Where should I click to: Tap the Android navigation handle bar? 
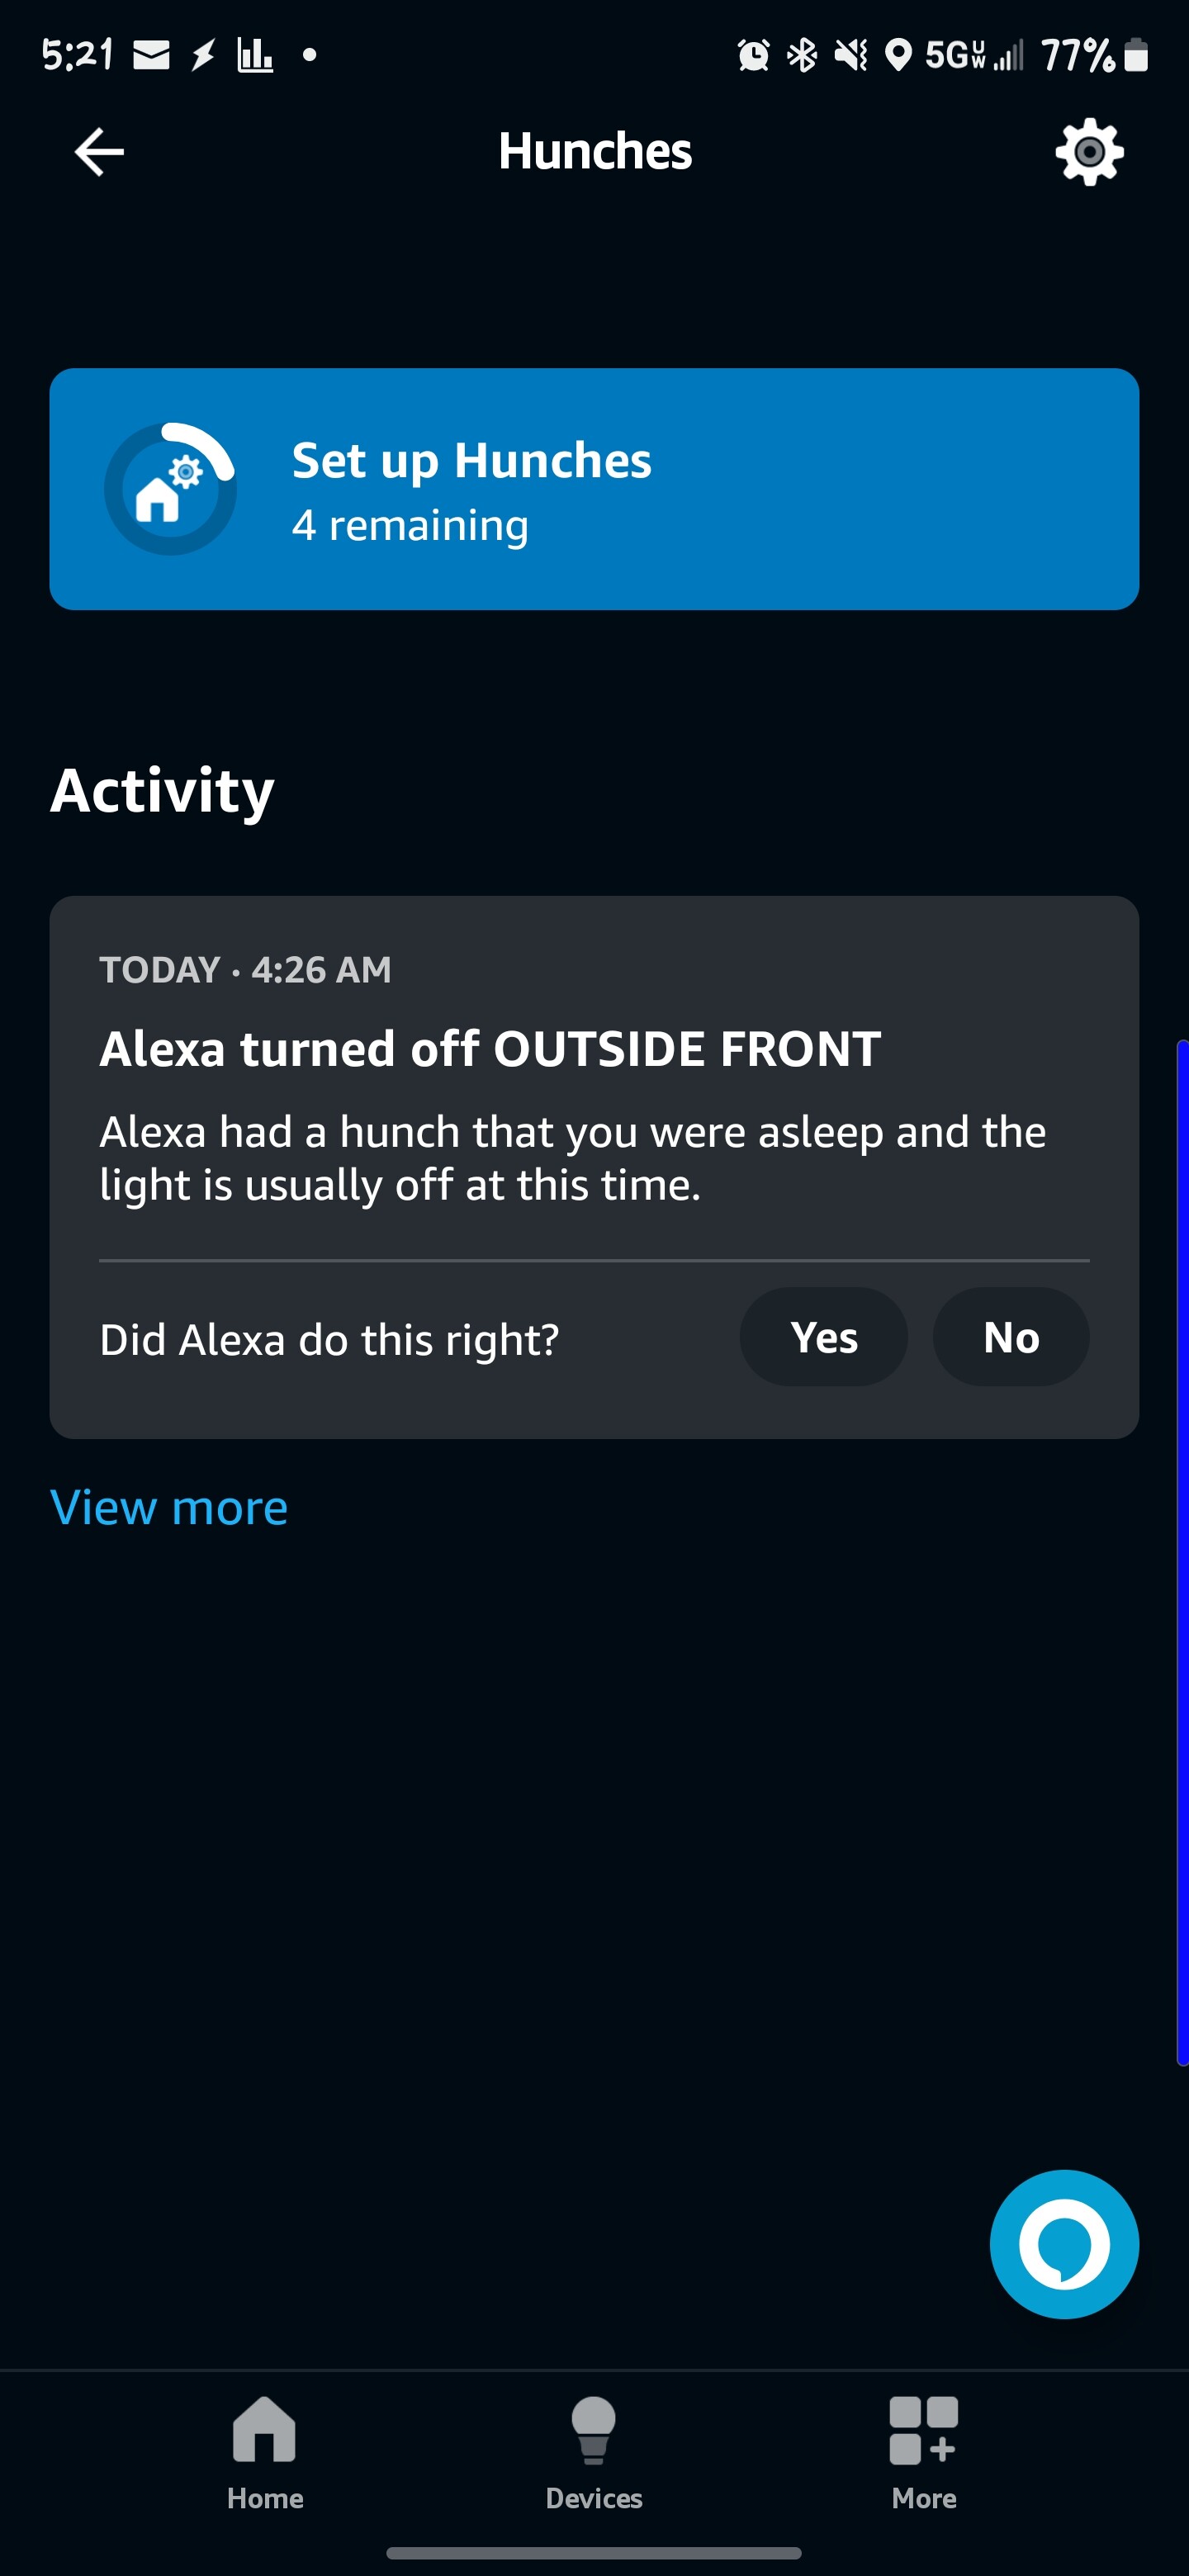tap(594, 2553)
